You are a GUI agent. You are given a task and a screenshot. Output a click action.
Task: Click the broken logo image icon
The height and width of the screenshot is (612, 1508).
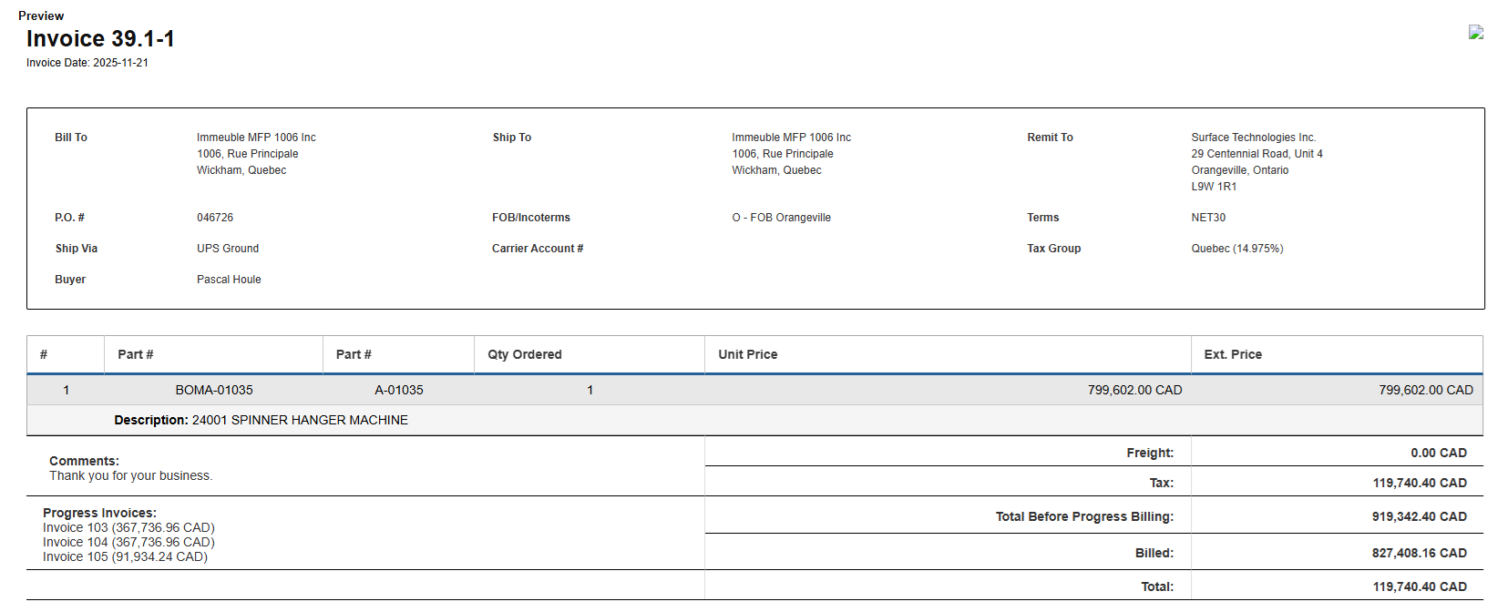[1476, 32]
